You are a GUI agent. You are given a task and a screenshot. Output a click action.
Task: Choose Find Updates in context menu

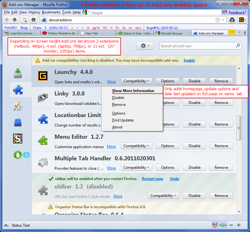(123, 120)
